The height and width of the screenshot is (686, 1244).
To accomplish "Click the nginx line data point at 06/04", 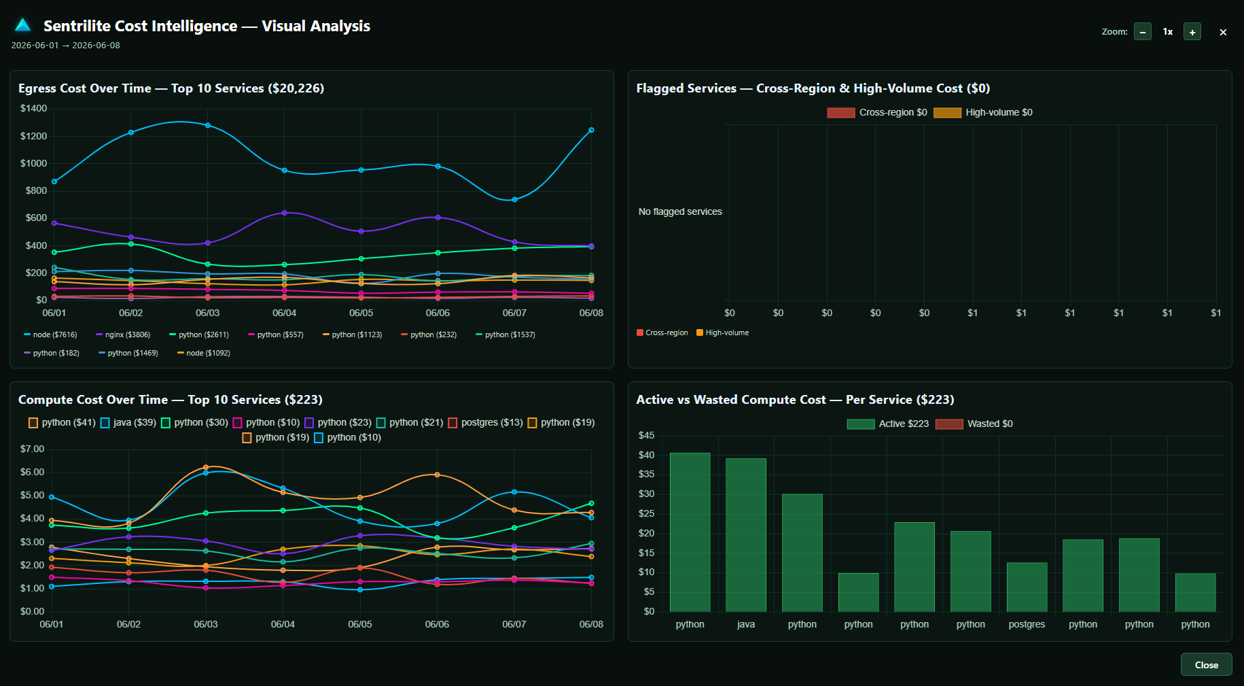I will 285,213.
